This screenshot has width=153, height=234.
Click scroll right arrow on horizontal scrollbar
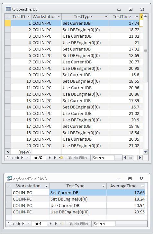pyautogui.click(x=140, y=158)
